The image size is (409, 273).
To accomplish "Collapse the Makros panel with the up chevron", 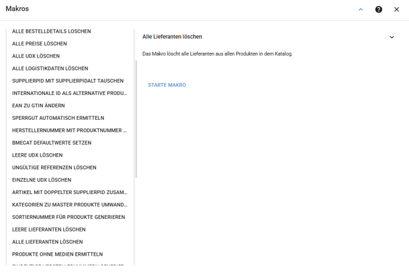I will (x=361, y=9).
